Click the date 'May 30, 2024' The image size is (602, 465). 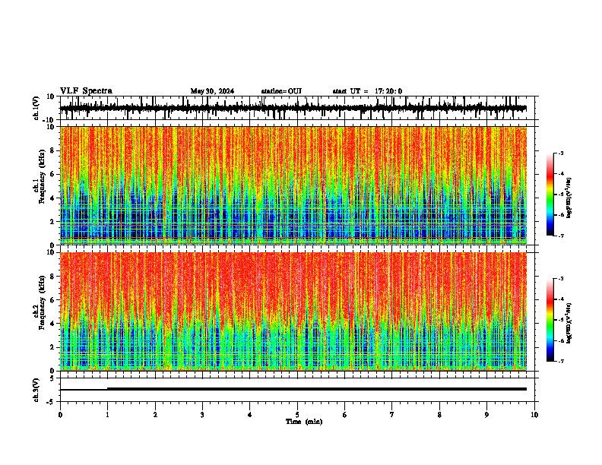[x=212, y=91]
